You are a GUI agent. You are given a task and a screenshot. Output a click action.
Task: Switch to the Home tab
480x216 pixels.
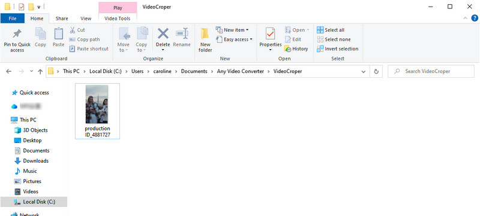point(37,19)
